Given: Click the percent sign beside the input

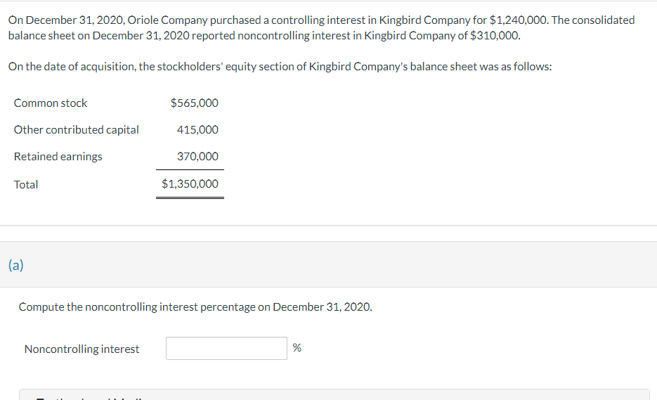Looking at the screenshot, I should point(297,347).
